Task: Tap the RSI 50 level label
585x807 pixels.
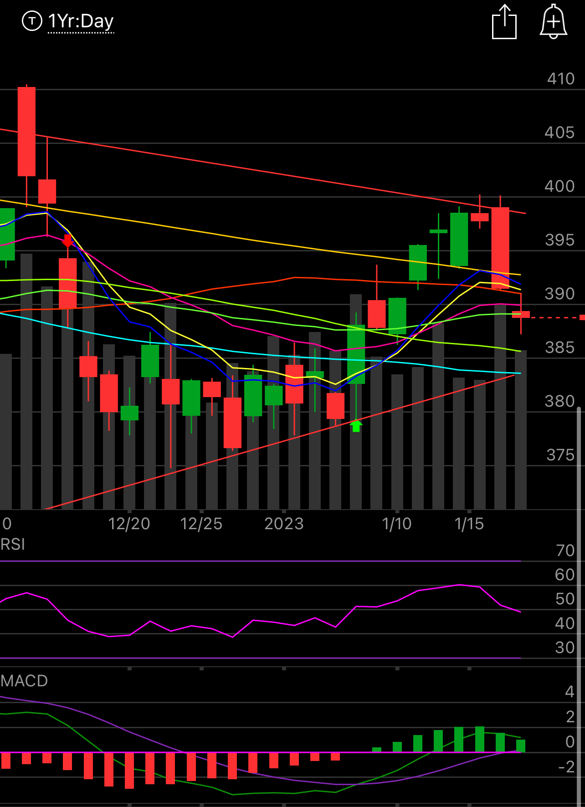Action: [x=565, y=599]
